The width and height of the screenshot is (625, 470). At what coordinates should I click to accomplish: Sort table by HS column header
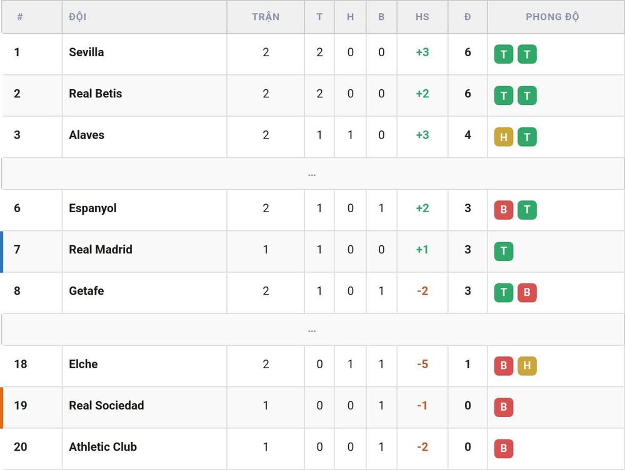[422, 17]
